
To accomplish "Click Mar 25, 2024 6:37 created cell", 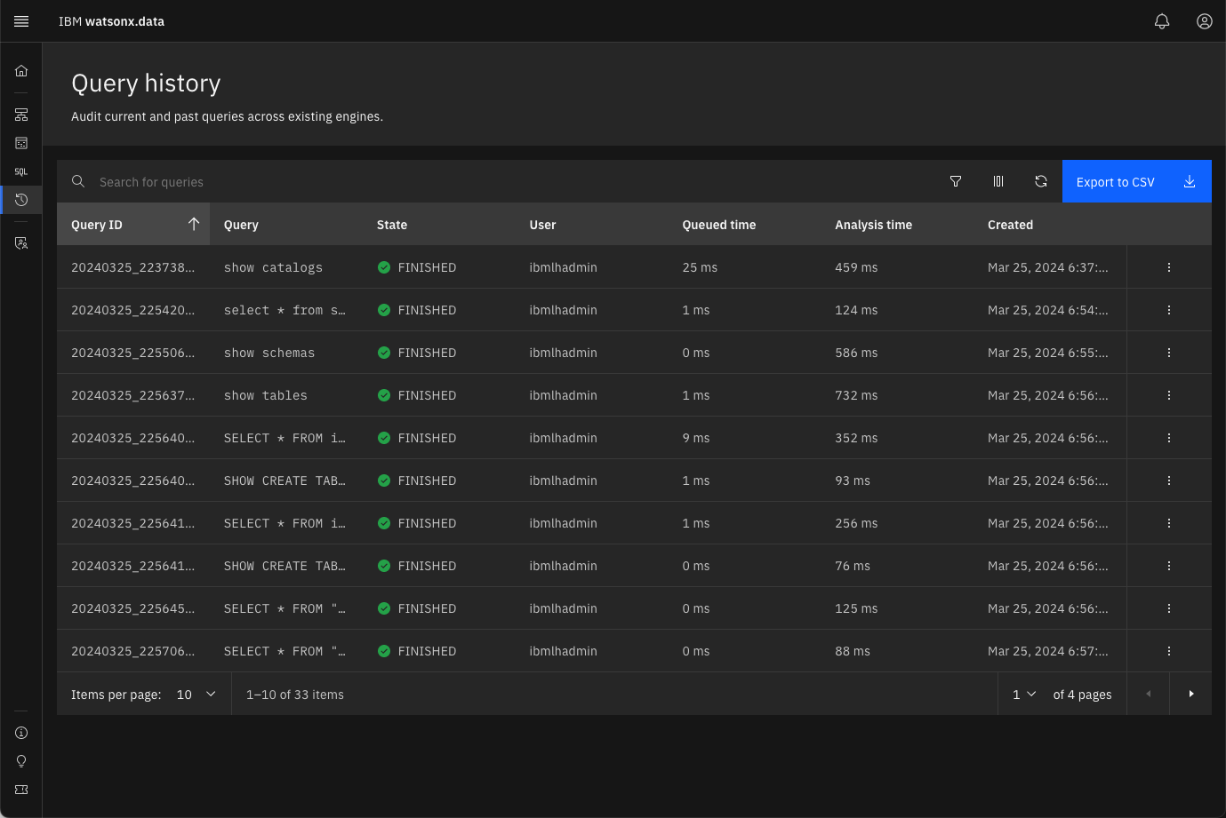I will [1048, 267].
